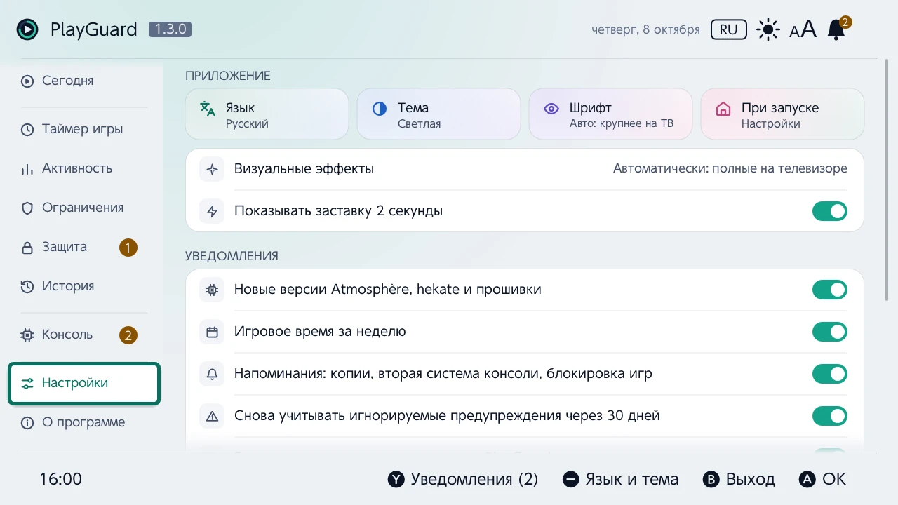
Task: Click the sparkle icon beside Визуальные эффекты
Action: 212,169
